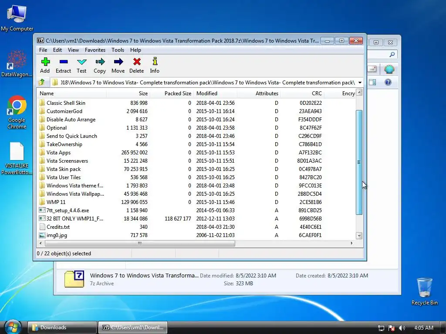Click the Add toolbar icon
This screenshot has height=334, width=446.
pos(45,62)
